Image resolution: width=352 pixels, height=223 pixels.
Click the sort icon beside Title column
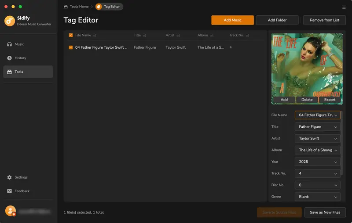(x=144, y=35)
